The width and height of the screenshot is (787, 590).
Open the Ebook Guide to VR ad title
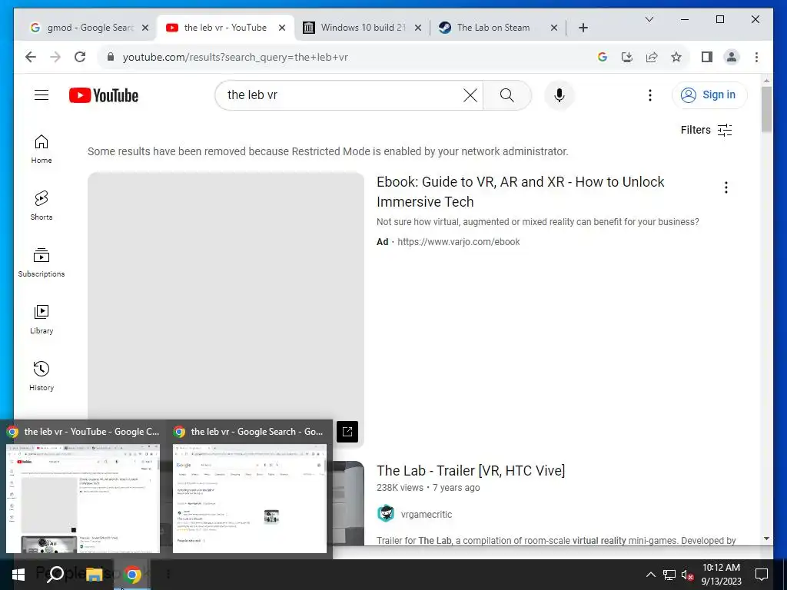pos(520,191)
